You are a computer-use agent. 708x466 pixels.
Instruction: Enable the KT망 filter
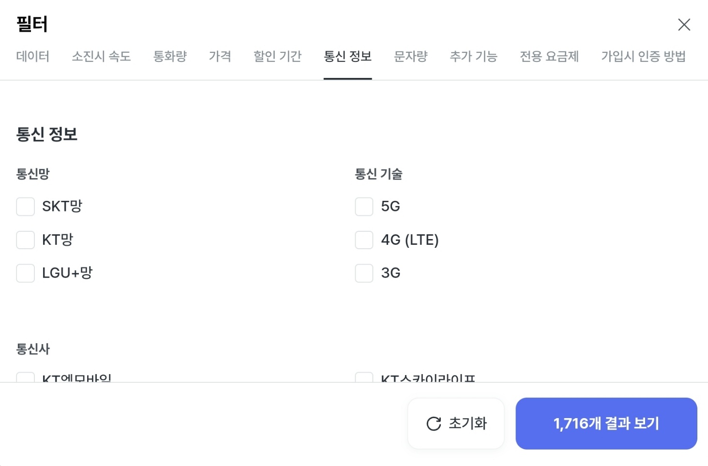pos(25,240)
